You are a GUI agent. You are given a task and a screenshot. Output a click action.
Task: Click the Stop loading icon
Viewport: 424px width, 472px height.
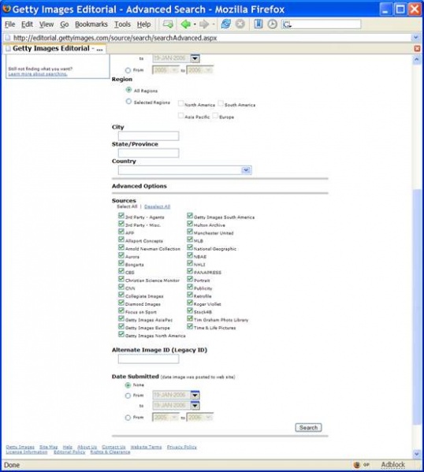pos(240,24)
